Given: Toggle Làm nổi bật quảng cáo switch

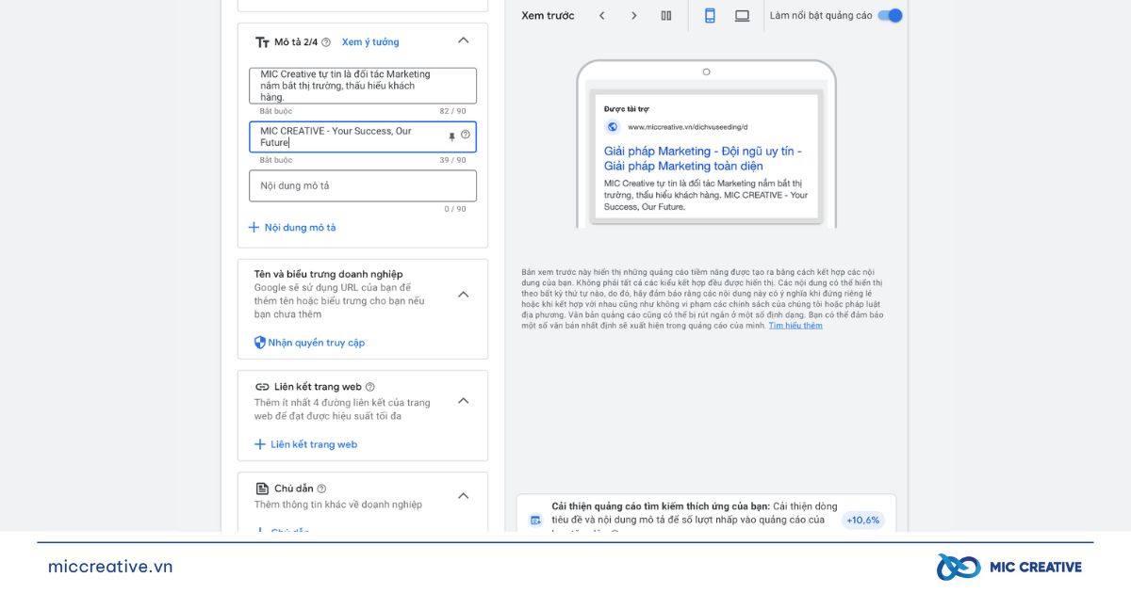Looking at the screenshot, I should point(890,15).
